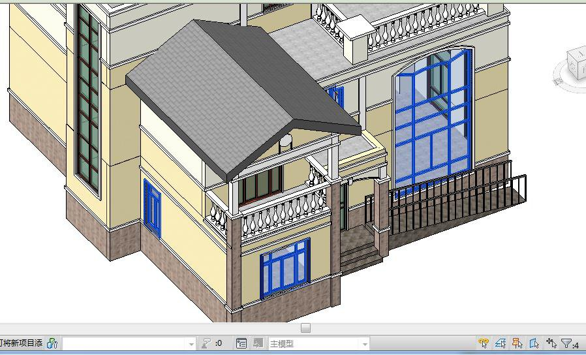The height and width of the screenshot is (355, 586).
Task: Toggle Select Elements by Face
Action: (534, 343)
